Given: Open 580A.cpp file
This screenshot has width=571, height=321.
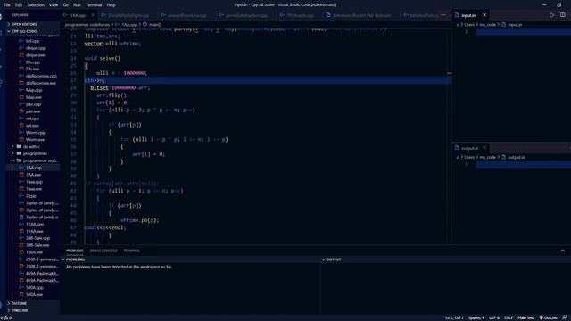Looking at the screenshot, I should click(x=34, y=287).
